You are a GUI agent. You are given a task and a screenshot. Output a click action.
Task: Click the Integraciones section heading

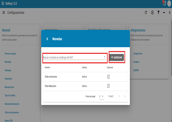(x=138, y=30)
